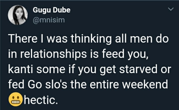Select the grimacing face emoji
The height and width of the screenshot is (110, 179).
point(16,99)
